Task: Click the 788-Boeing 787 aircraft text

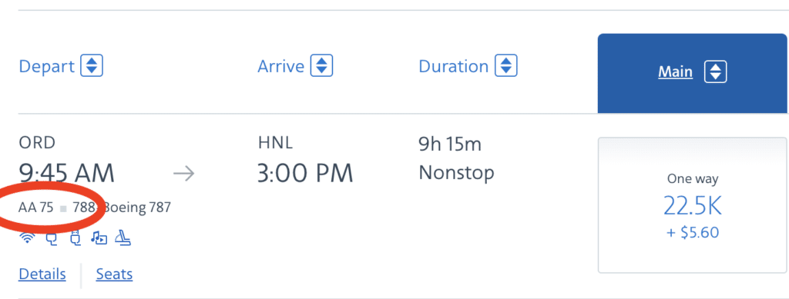Action: coord(122,208)
